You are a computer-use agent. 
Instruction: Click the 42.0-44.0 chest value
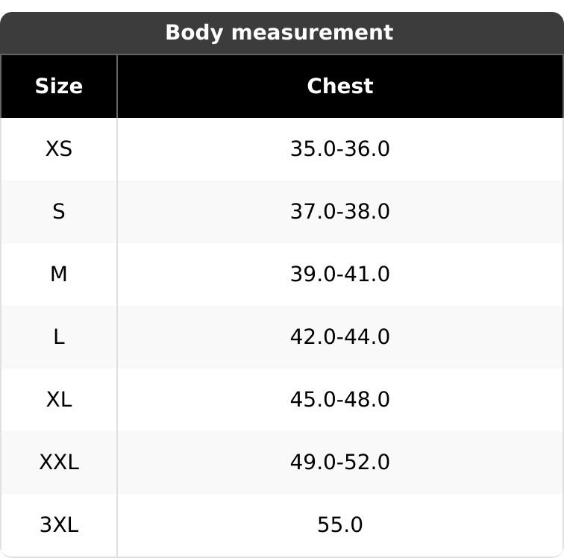pyautogui.click(x=339, y=337)
